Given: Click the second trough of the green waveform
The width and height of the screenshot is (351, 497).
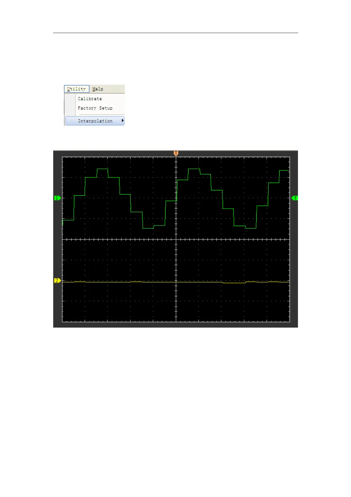Looking at the screenshot, I should pyautogui.click(x=251, y=228).
